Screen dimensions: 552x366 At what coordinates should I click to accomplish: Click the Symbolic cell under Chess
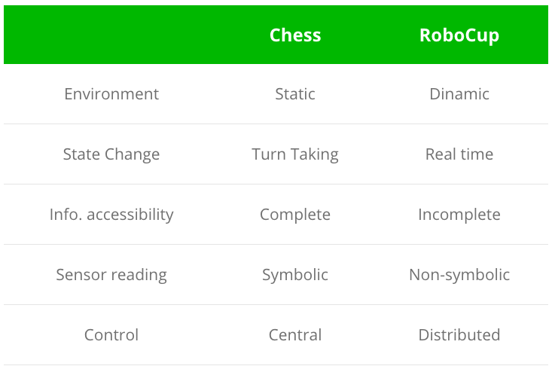tap(295, 275)
